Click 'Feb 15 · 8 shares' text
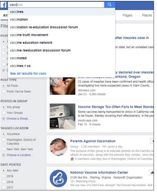Image resolution: width=157 pixels, height=192 pixels. 89,125
